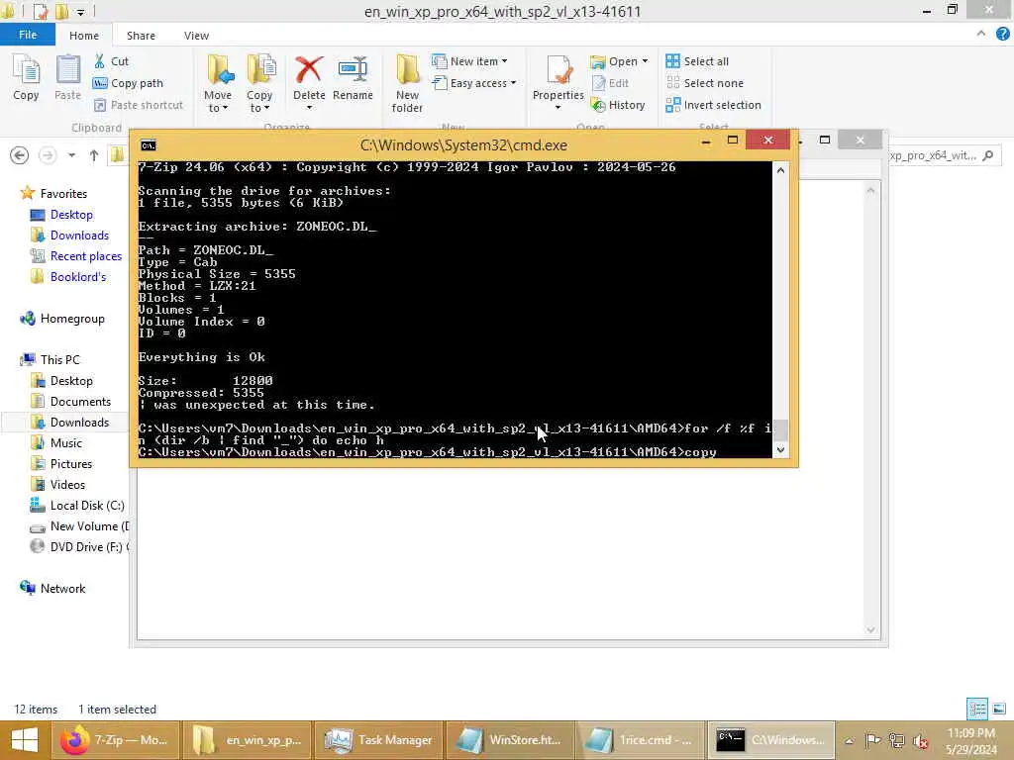Switch to the Share ribbon tab

(x=141, y=36)
